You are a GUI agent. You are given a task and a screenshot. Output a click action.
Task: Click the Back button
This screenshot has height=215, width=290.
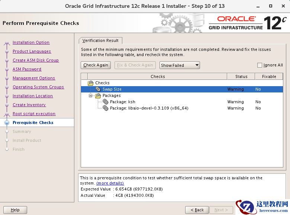tap(197, 210)
